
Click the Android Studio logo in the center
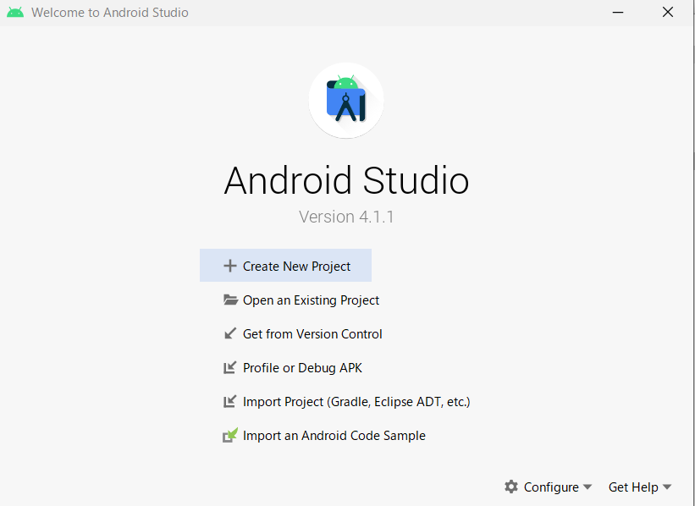[x=346, y=100]
